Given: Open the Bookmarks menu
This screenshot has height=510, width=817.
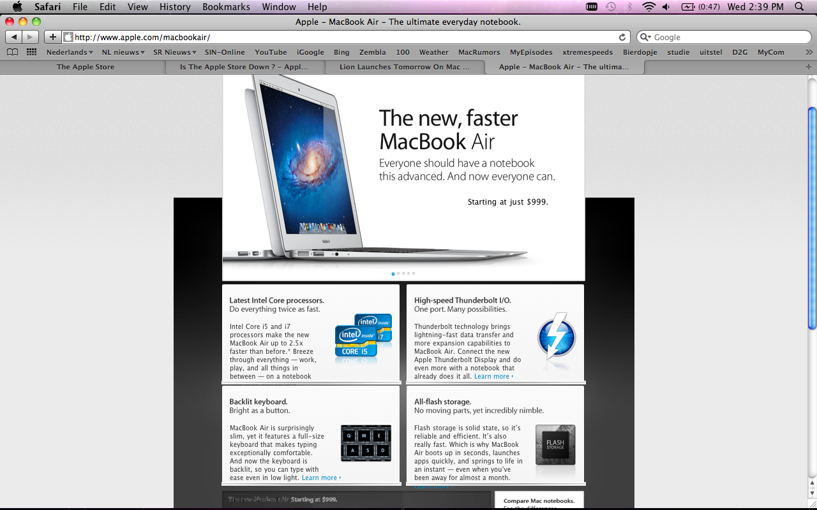Looking at the screenshot, I should [x=225, y=6].
